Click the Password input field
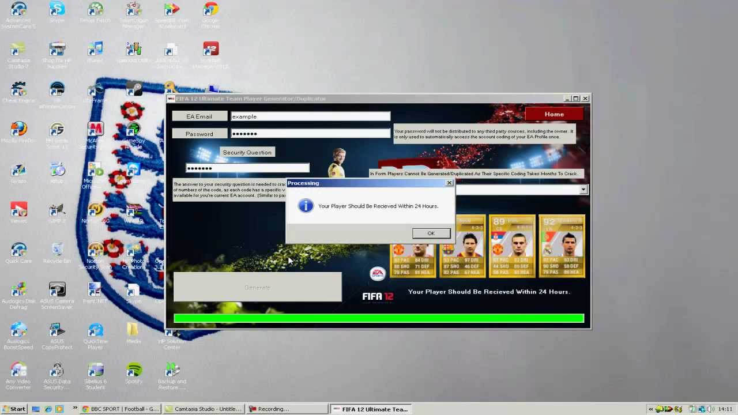Screen dimensions: 738x415 click(310, 134)
